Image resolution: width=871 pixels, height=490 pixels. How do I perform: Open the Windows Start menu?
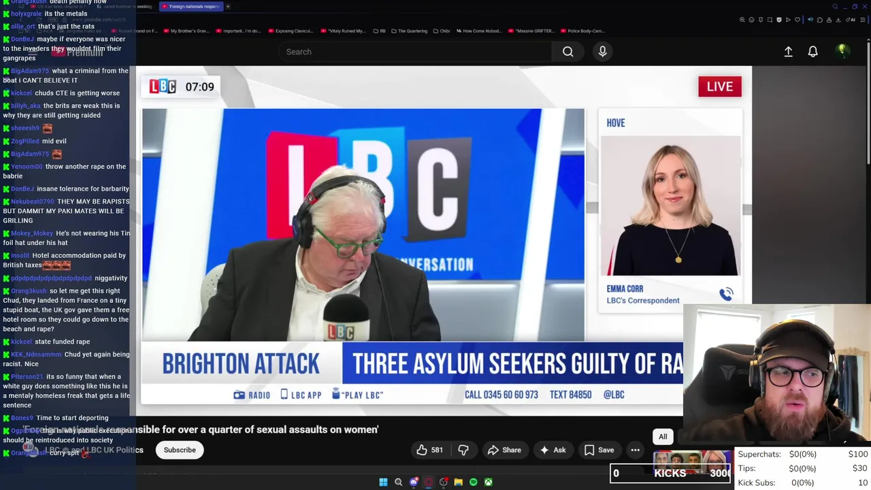(x=383, y=482)
